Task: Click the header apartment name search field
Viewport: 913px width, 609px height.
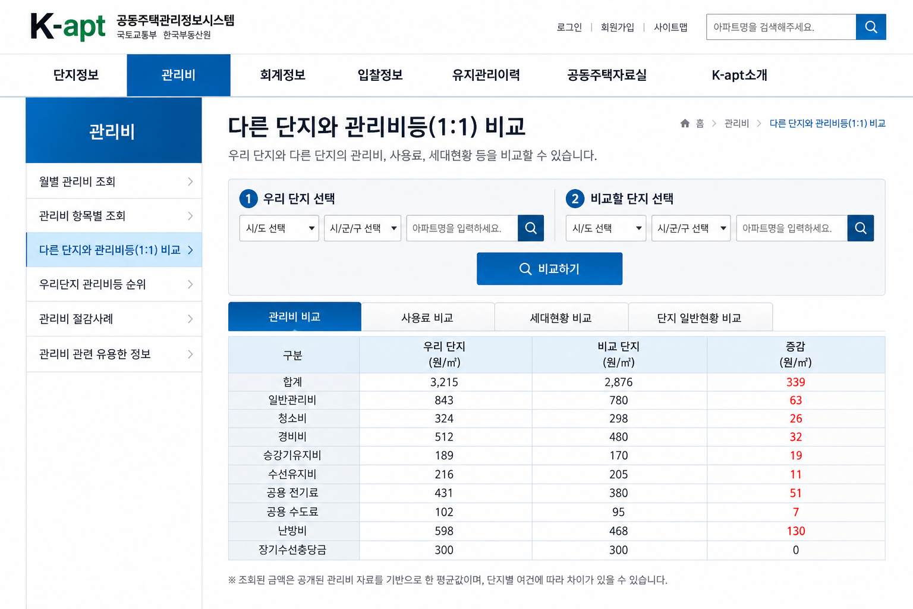Action: click(x=781, y=27)
